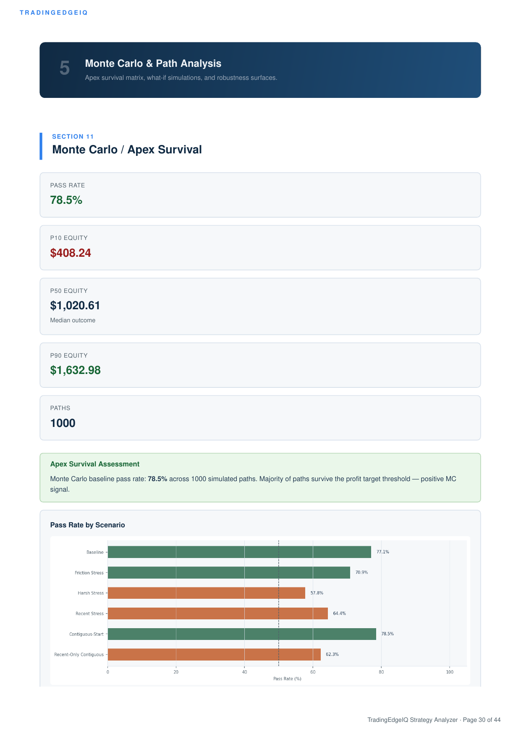Click the 62.3% bar value label

pos(332,654)
